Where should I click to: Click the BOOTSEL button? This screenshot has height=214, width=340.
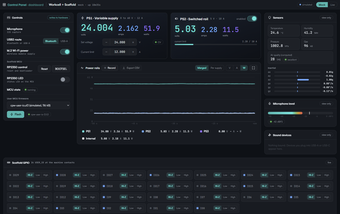pyautogui.click(x=61, y=69)
